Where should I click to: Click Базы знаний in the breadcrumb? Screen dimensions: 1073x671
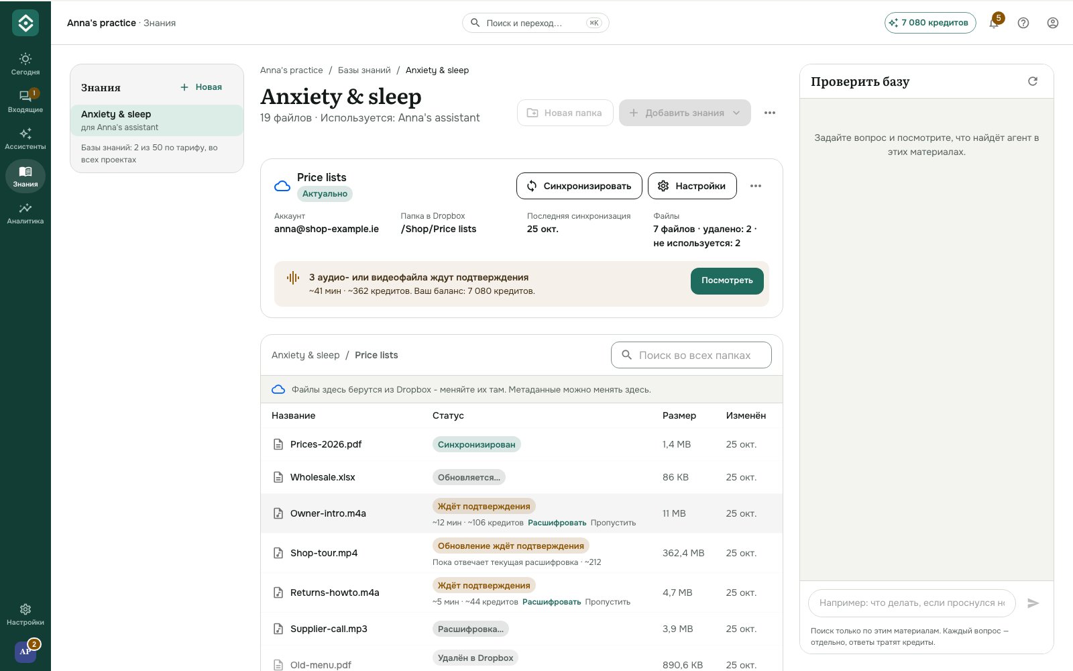click(364, 70)
